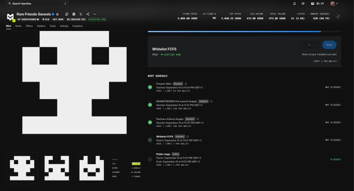Switch to the Offers tab
This screenshot has width=354, height=191.
[x=29, y=26]
